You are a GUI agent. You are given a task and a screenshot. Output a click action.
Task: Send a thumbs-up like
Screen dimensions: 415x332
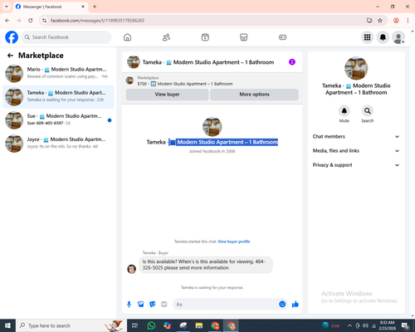pyautogui.click(x=295, y=305)
